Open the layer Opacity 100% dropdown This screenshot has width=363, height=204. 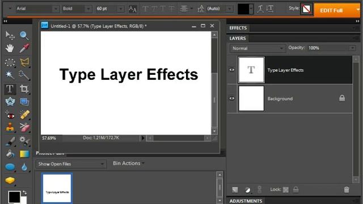352,48
